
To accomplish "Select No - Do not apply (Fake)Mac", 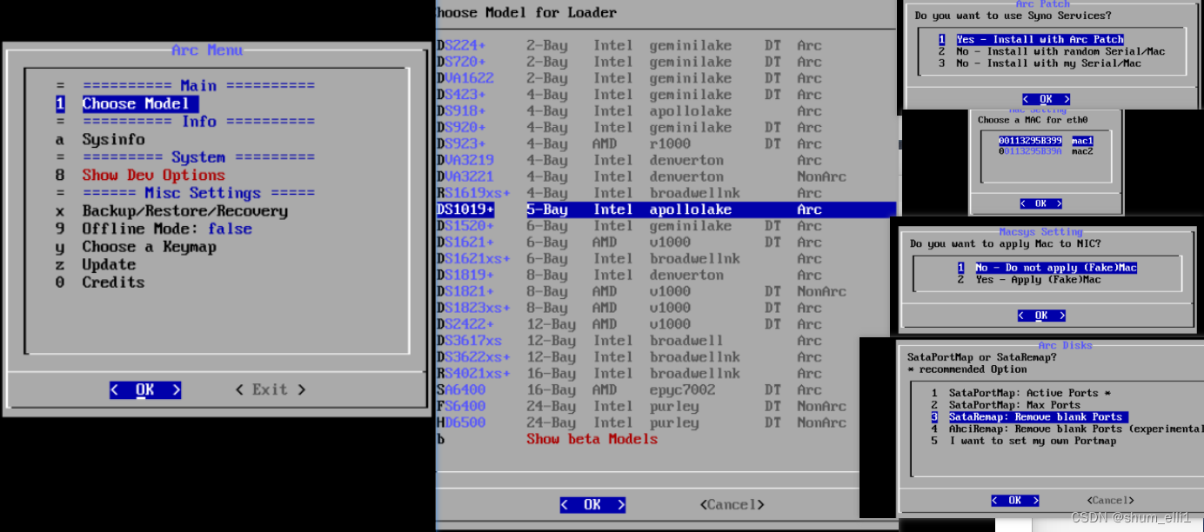I will tap(1047, 268).
